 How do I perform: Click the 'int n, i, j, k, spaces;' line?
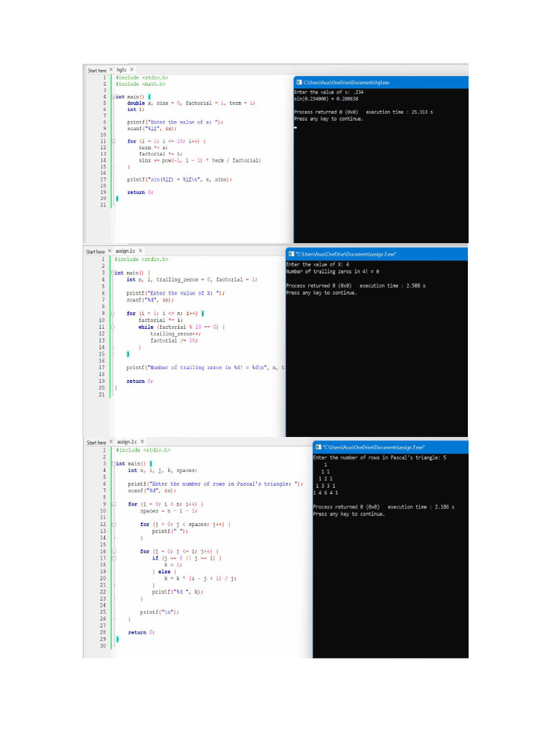click(162, 470)
